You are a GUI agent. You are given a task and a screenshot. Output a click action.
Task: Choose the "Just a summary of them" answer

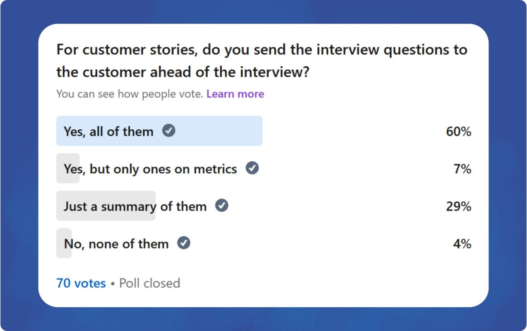coord(135,206)
